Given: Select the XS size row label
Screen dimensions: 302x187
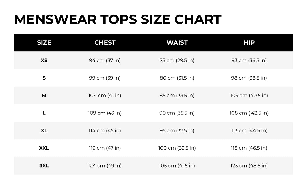Looking at the screenshot, I should [x=44, y=60].
